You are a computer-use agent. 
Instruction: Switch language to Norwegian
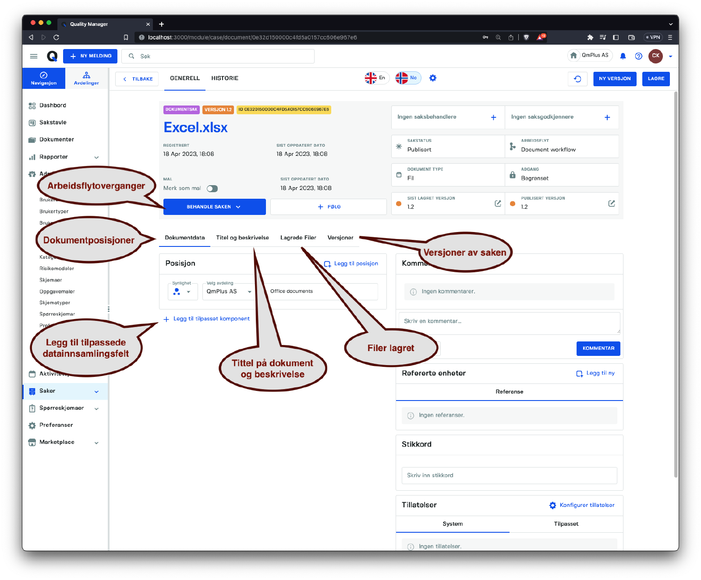pos(407,78)
